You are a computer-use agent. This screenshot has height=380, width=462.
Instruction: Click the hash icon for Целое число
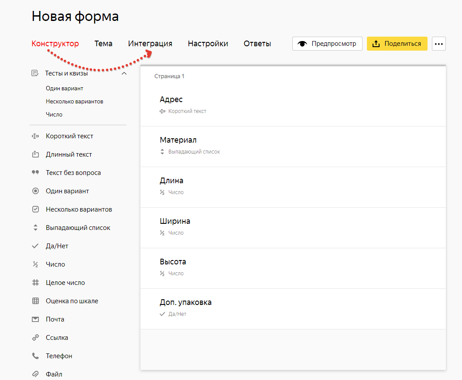(x=35, y=283)
